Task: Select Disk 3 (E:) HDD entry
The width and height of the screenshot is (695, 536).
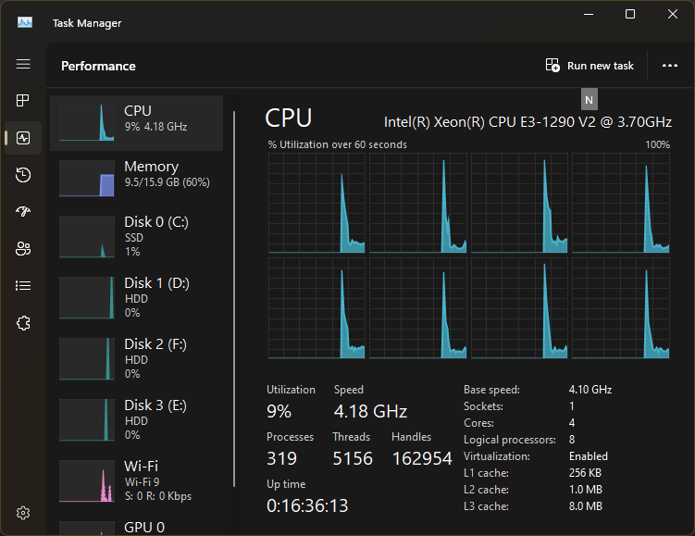Action: 137,420
